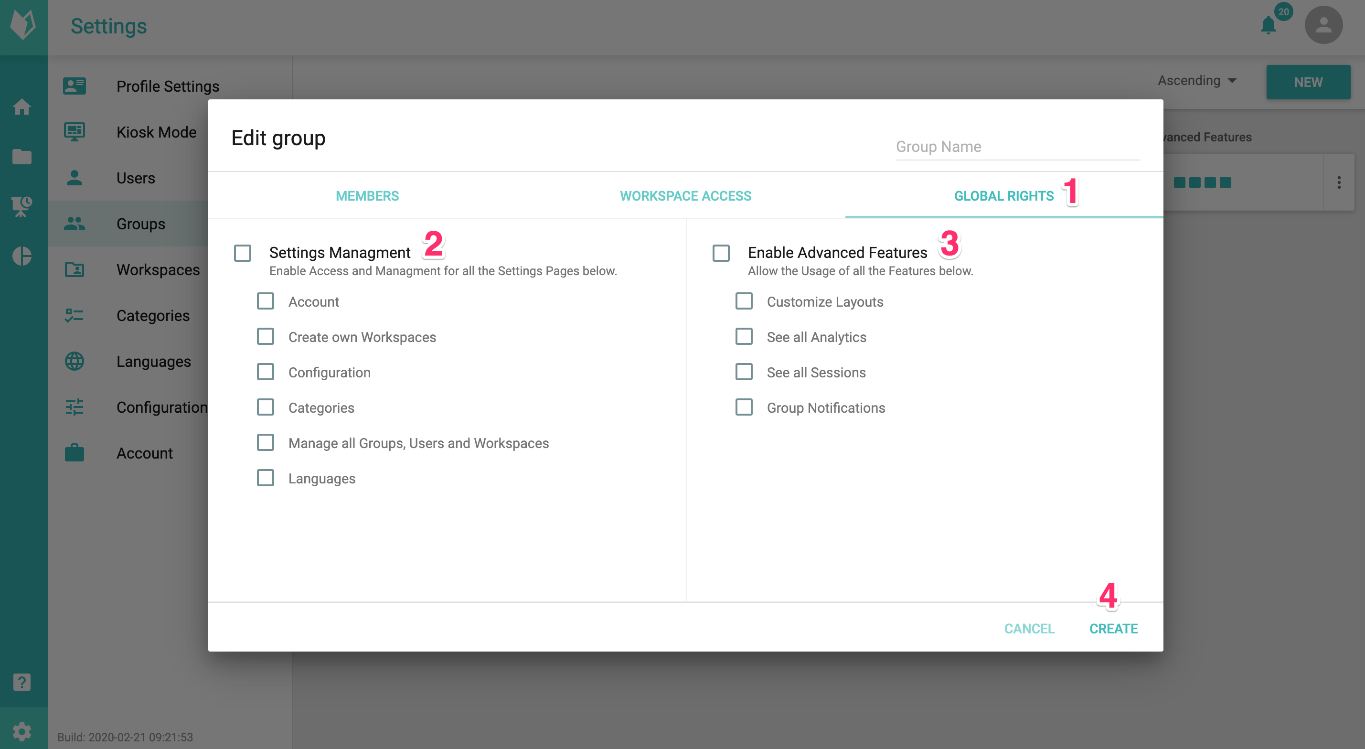The width and height of the screenshot is (1365, 749).
Task: Check Customize Layouts
Action: [x=744, y=301]
